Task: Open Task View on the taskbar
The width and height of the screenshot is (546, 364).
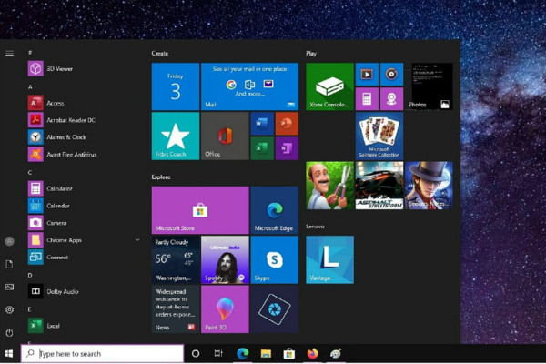Action: (x=218, y=354)
